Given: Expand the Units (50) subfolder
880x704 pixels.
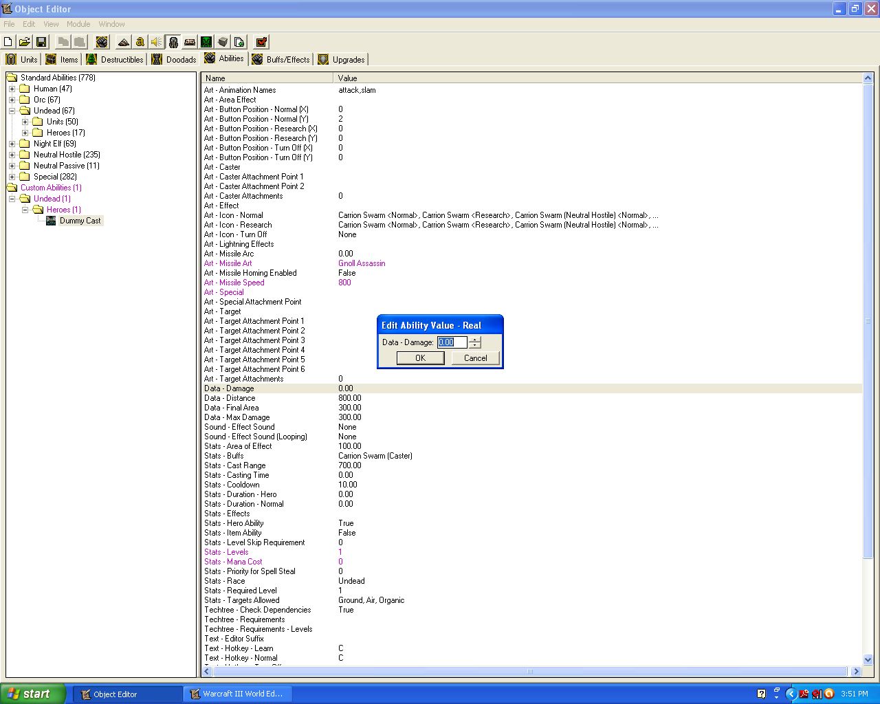Looking at the screenshot, I should click(x=25, y=122).
